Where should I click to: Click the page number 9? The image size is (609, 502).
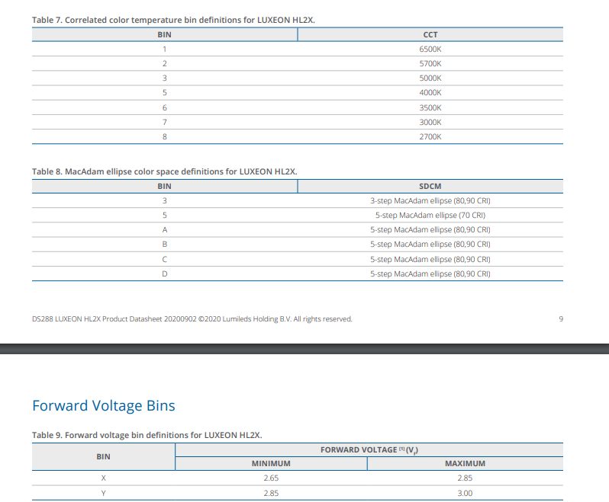(x=560, y=318)
